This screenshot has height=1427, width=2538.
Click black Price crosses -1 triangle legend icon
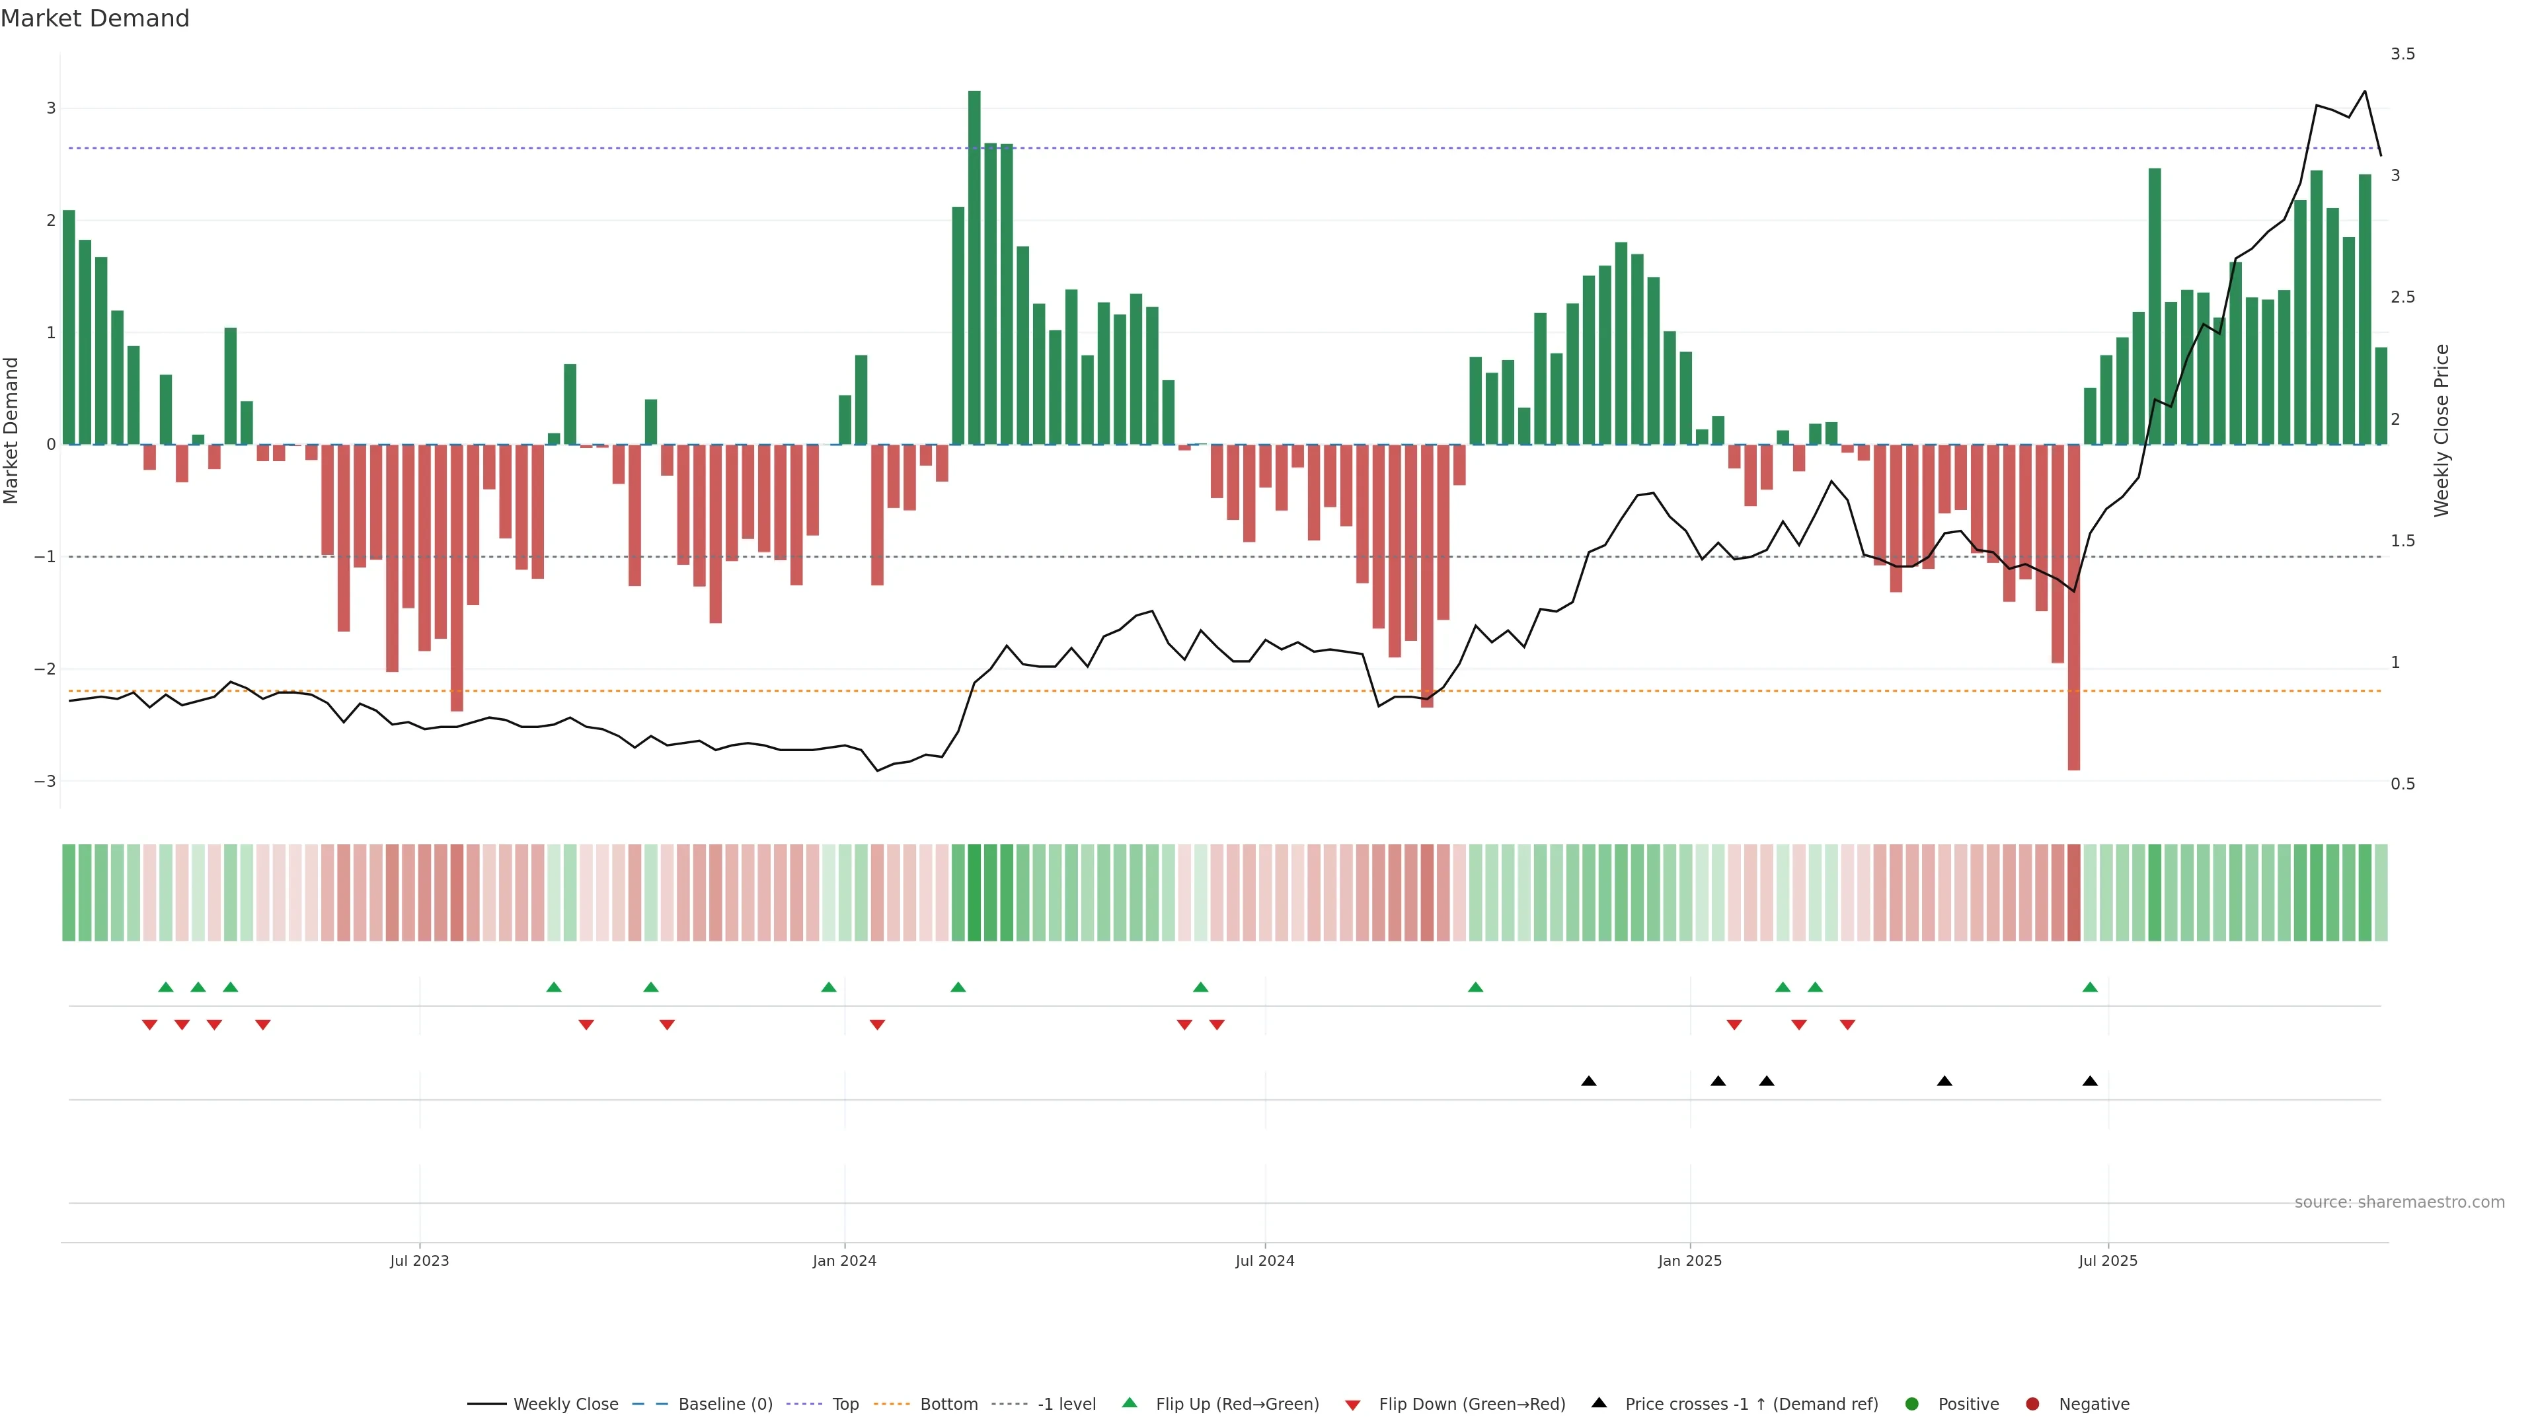1599,1403
